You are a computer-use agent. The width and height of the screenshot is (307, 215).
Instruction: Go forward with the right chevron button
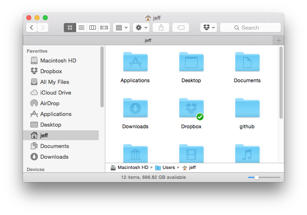pos(43,28)
